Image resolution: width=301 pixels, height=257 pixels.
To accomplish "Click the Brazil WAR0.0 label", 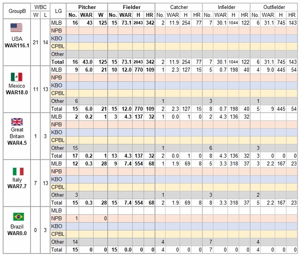I will pyautogui.click(x=17, y=230).
